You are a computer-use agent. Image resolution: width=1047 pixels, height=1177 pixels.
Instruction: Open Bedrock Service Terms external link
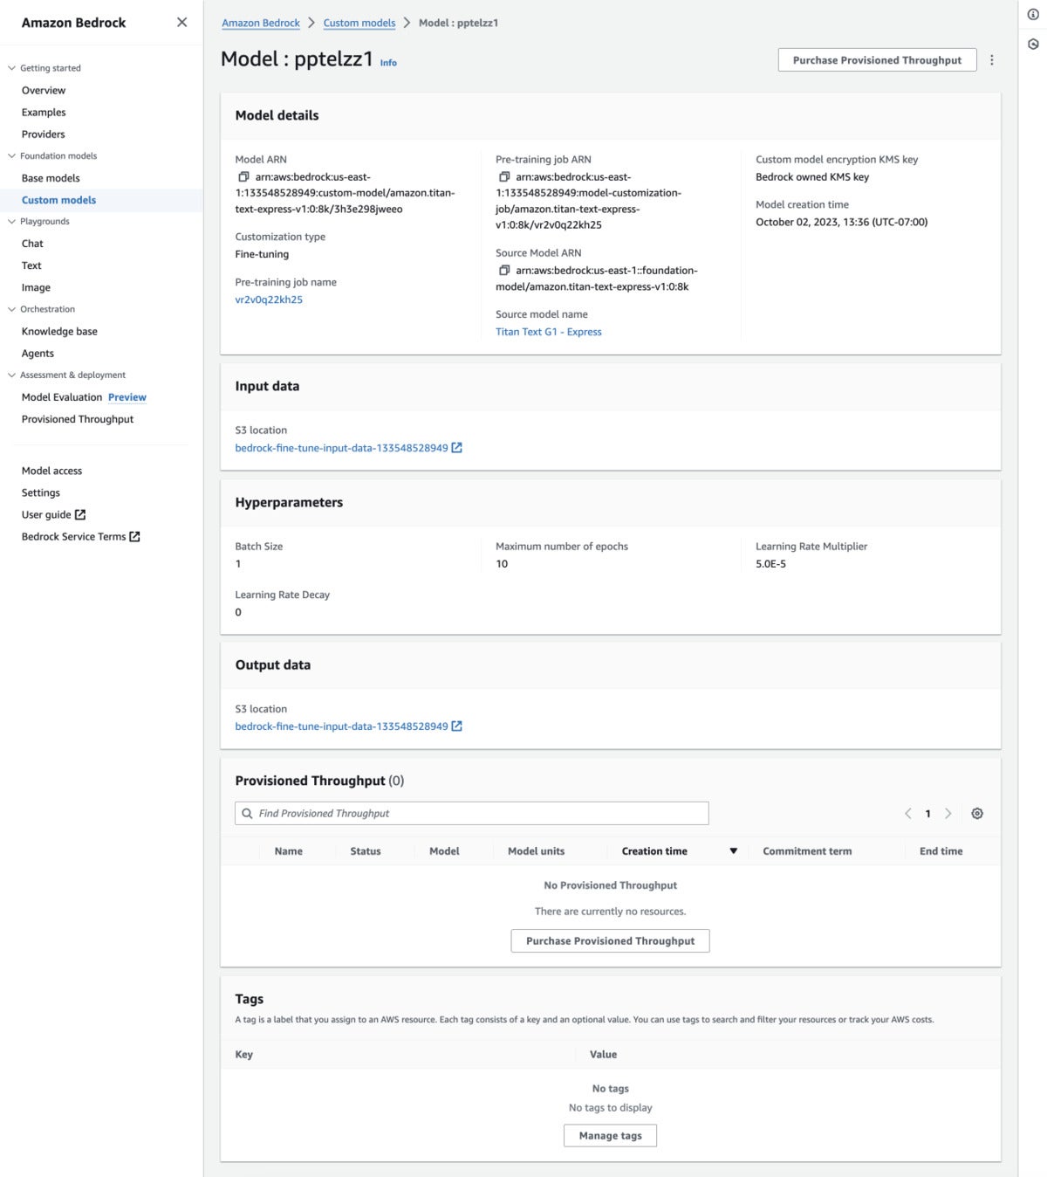point(80,537)
